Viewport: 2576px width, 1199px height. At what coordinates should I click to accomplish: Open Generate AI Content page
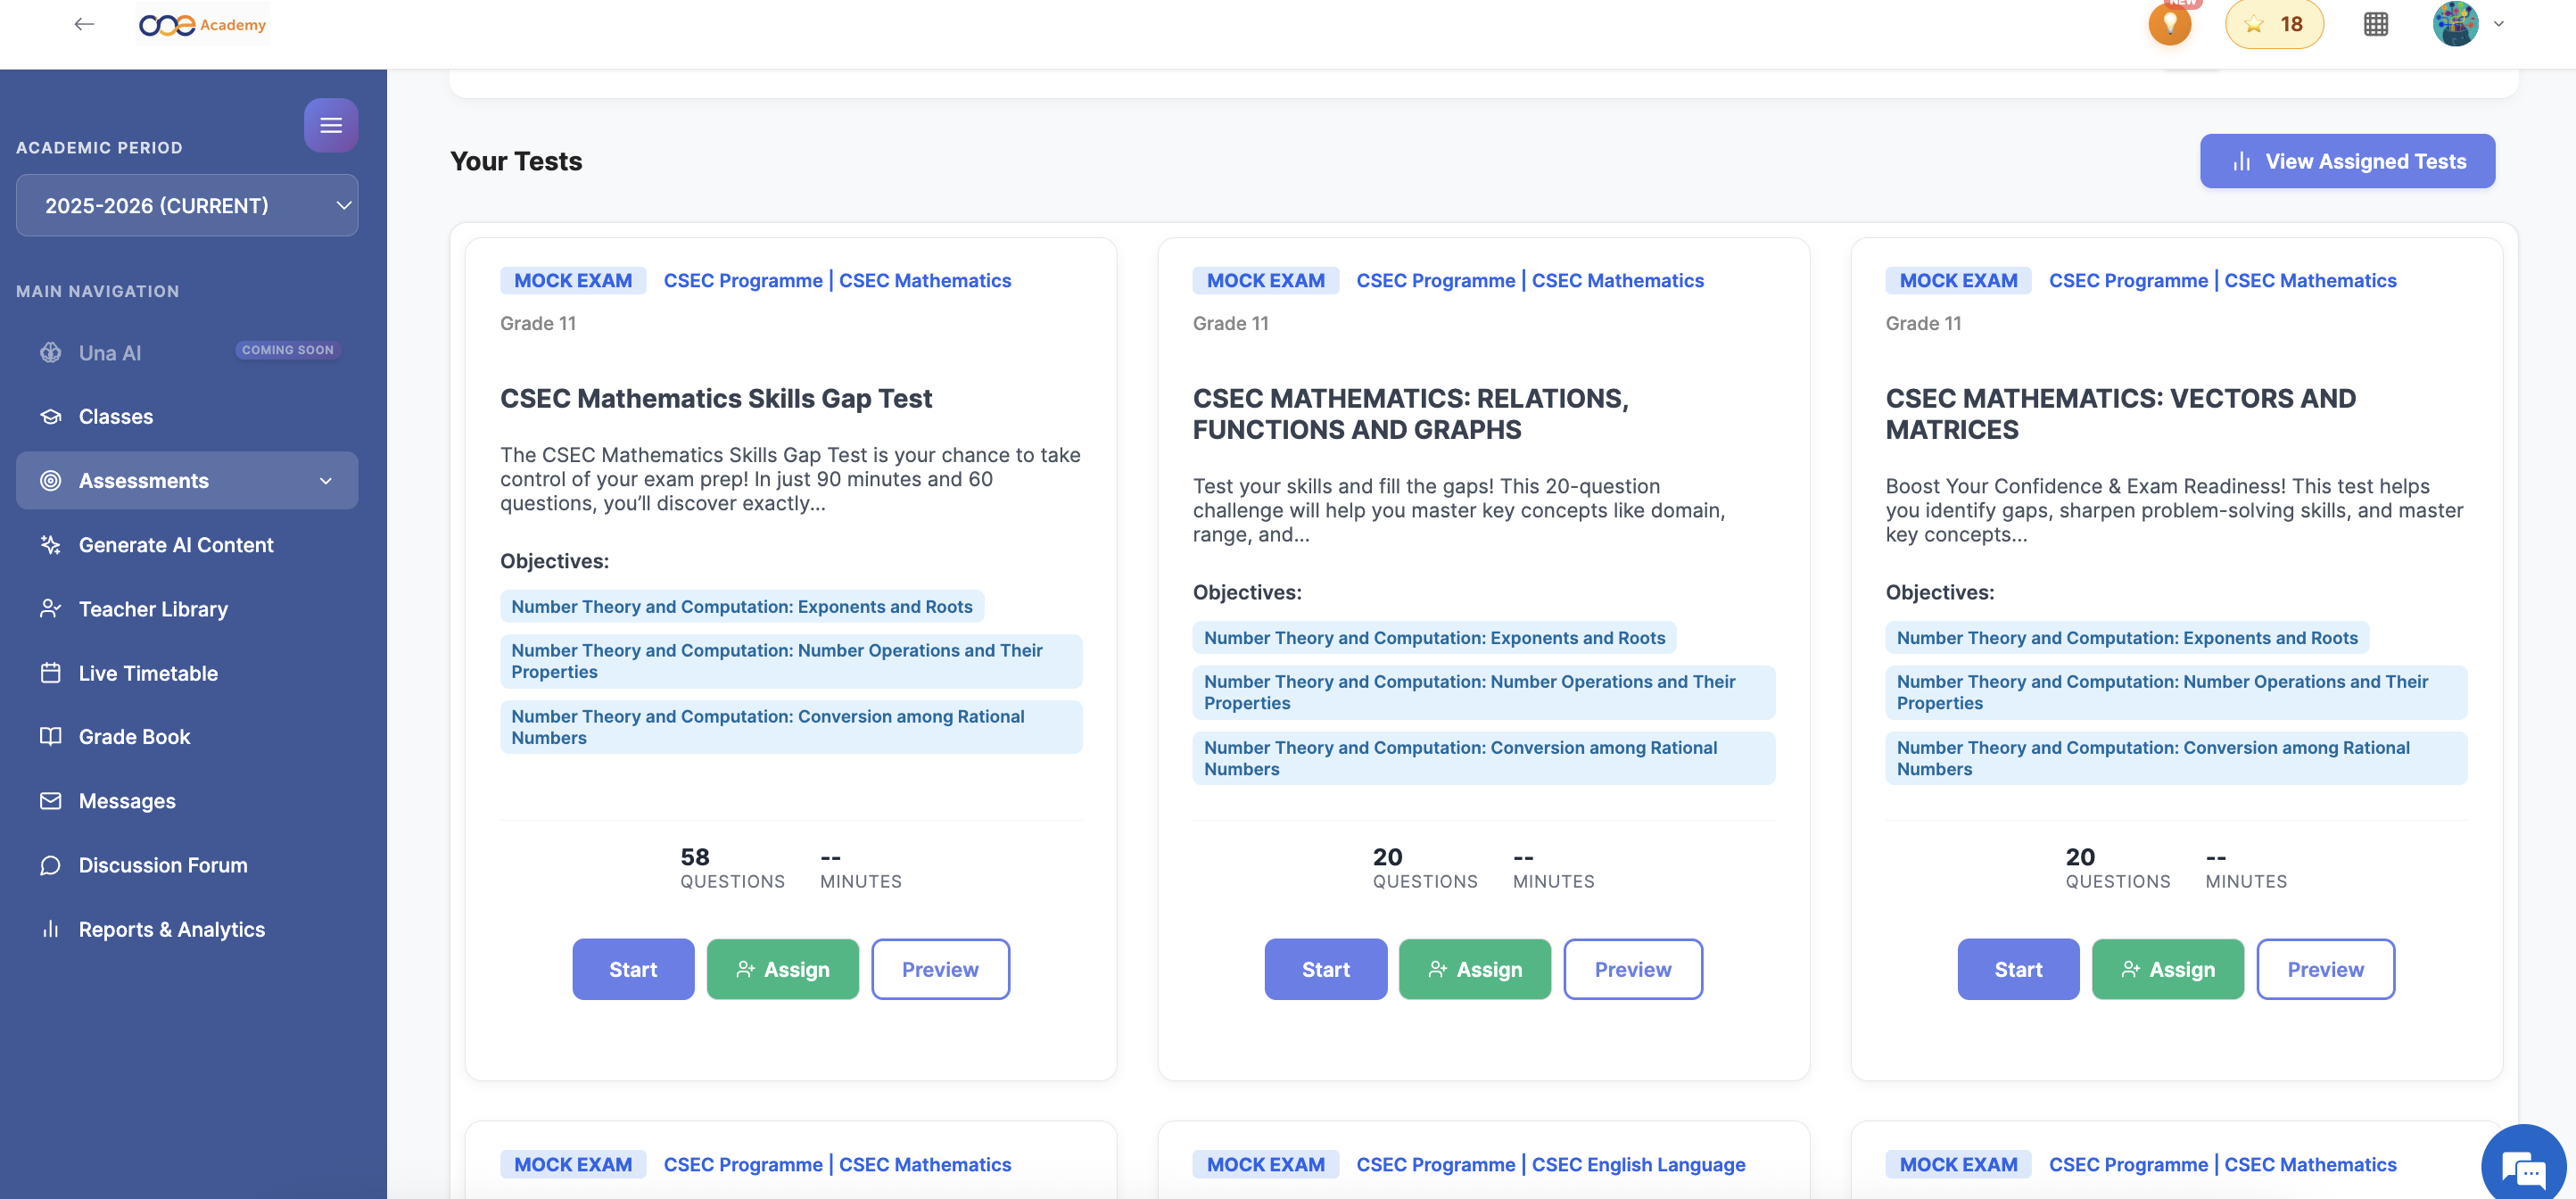[175, 545]
